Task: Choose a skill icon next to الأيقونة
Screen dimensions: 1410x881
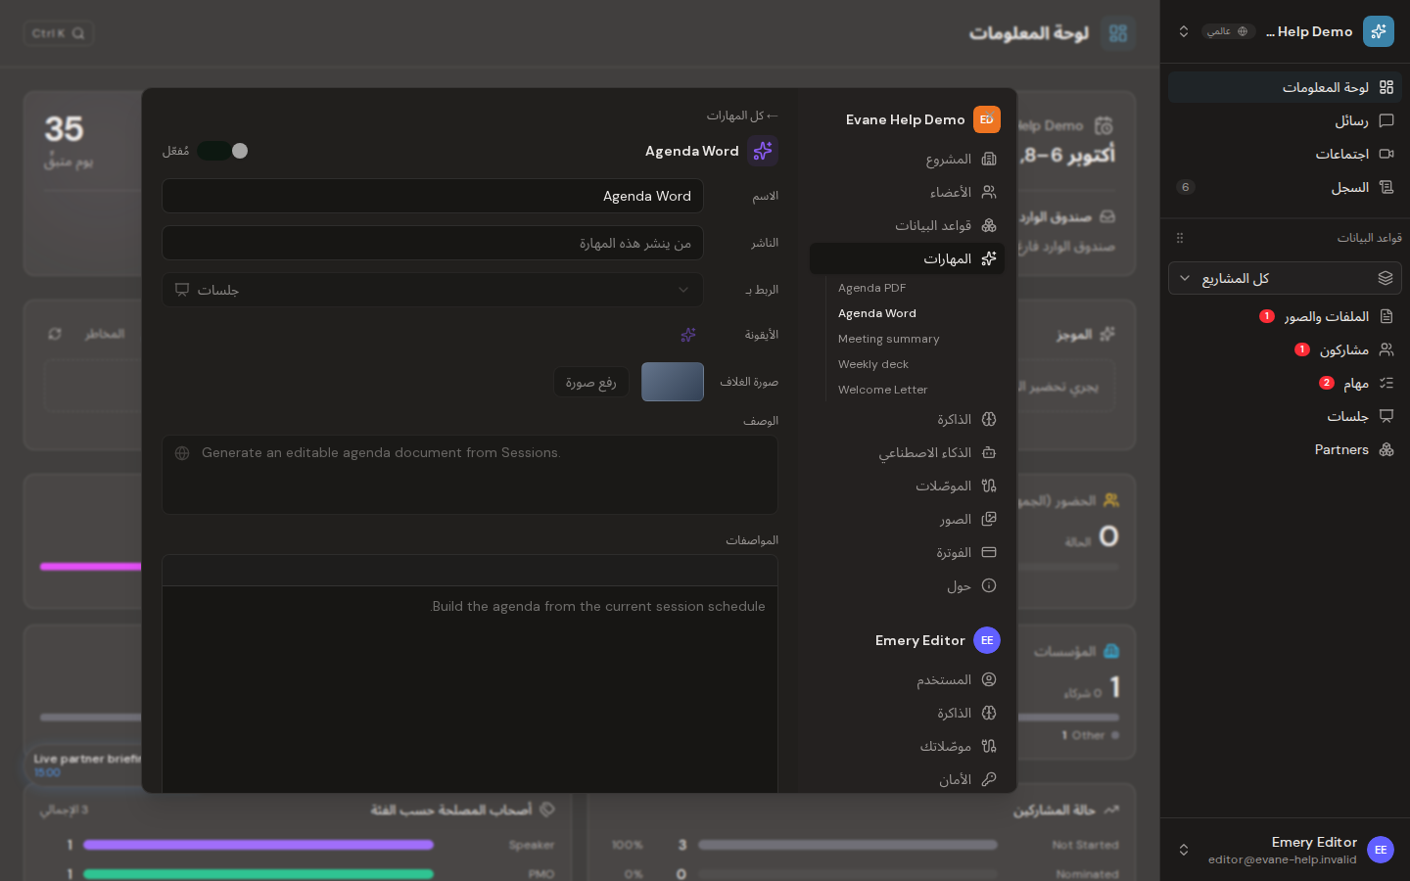Action: [x=688, y=335]
